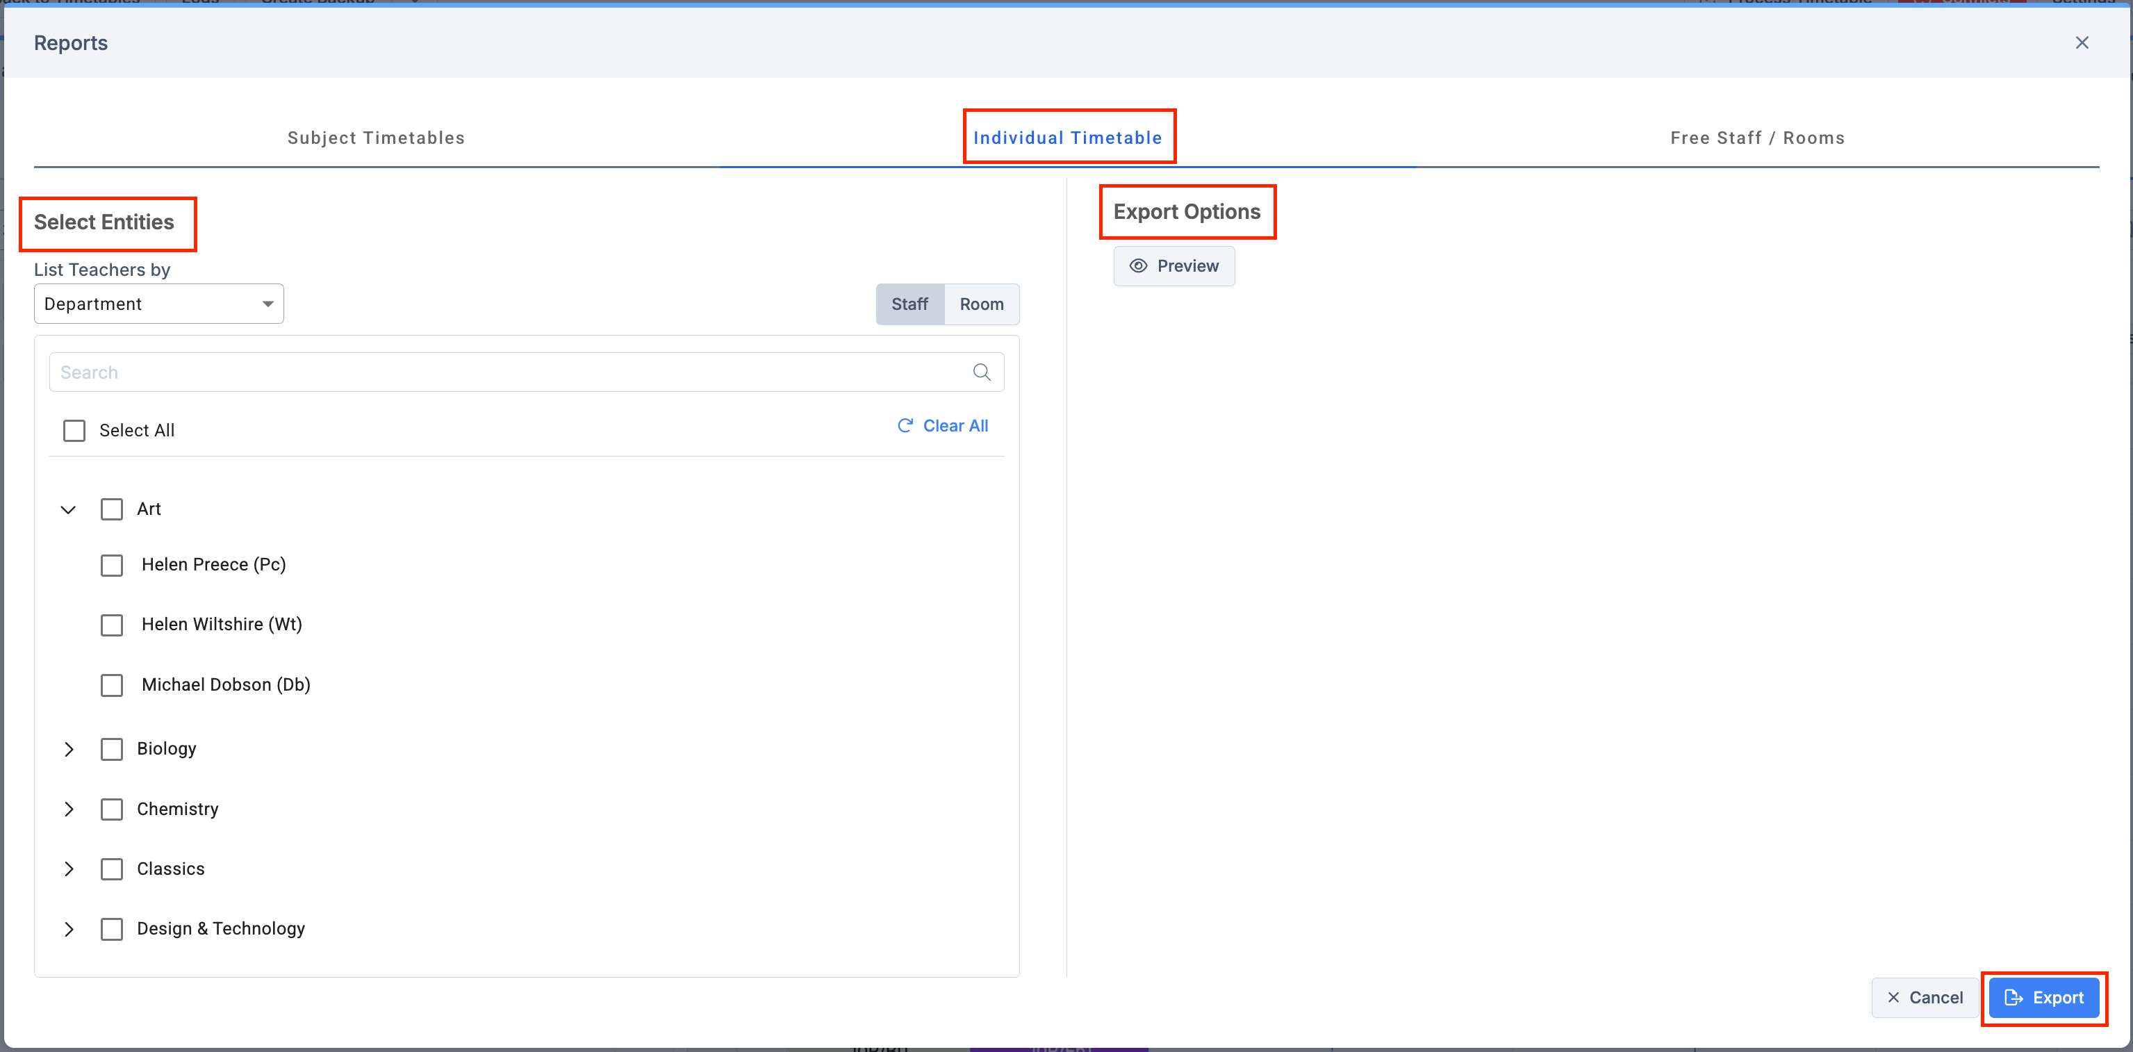2133x1052 pixels.
Task: Expand the Biology department
Action: pyautogui.click(x=69, y=749)
